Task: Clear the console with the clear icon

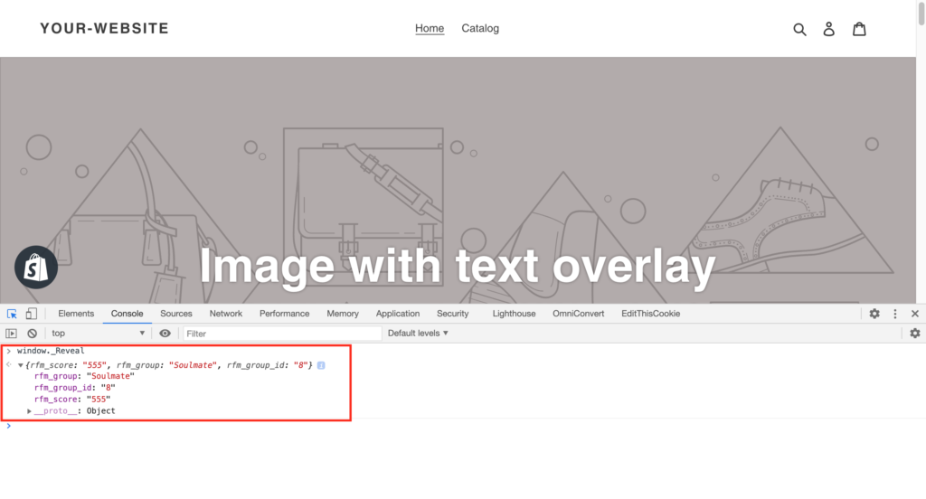Action: click(x=32, y=334)
